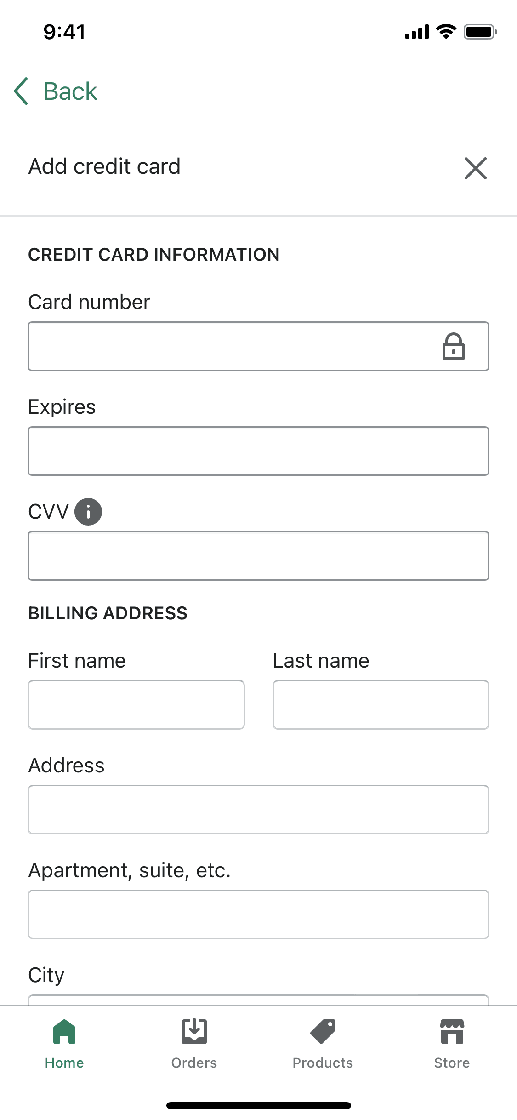Focus the Apartment, suite, etc. field
This screenshot has width=517, height=1120.
(x=258, y=914)
